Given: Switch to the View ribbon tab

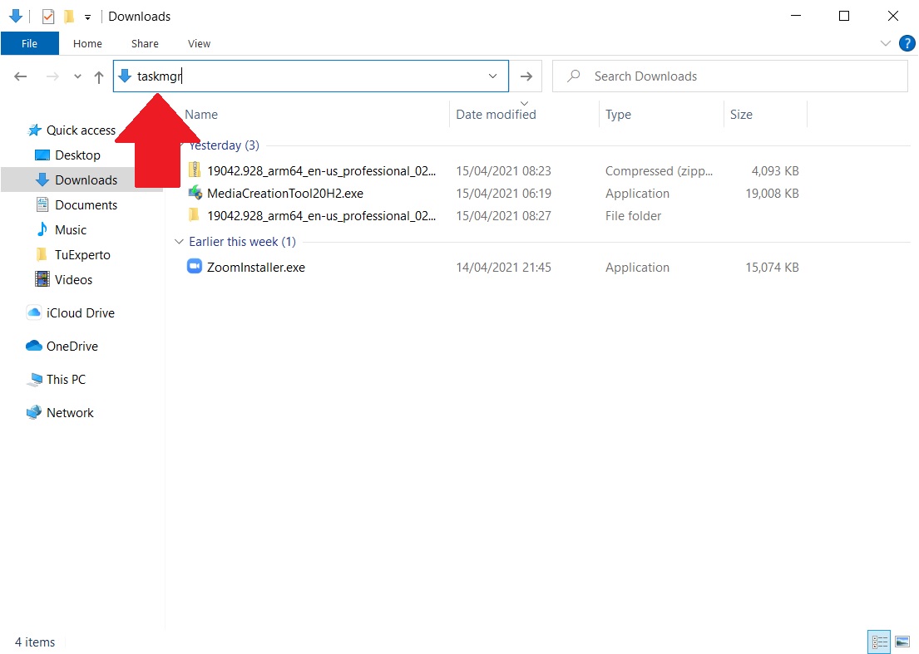Looking at the screenshot, I should [199, 43].
